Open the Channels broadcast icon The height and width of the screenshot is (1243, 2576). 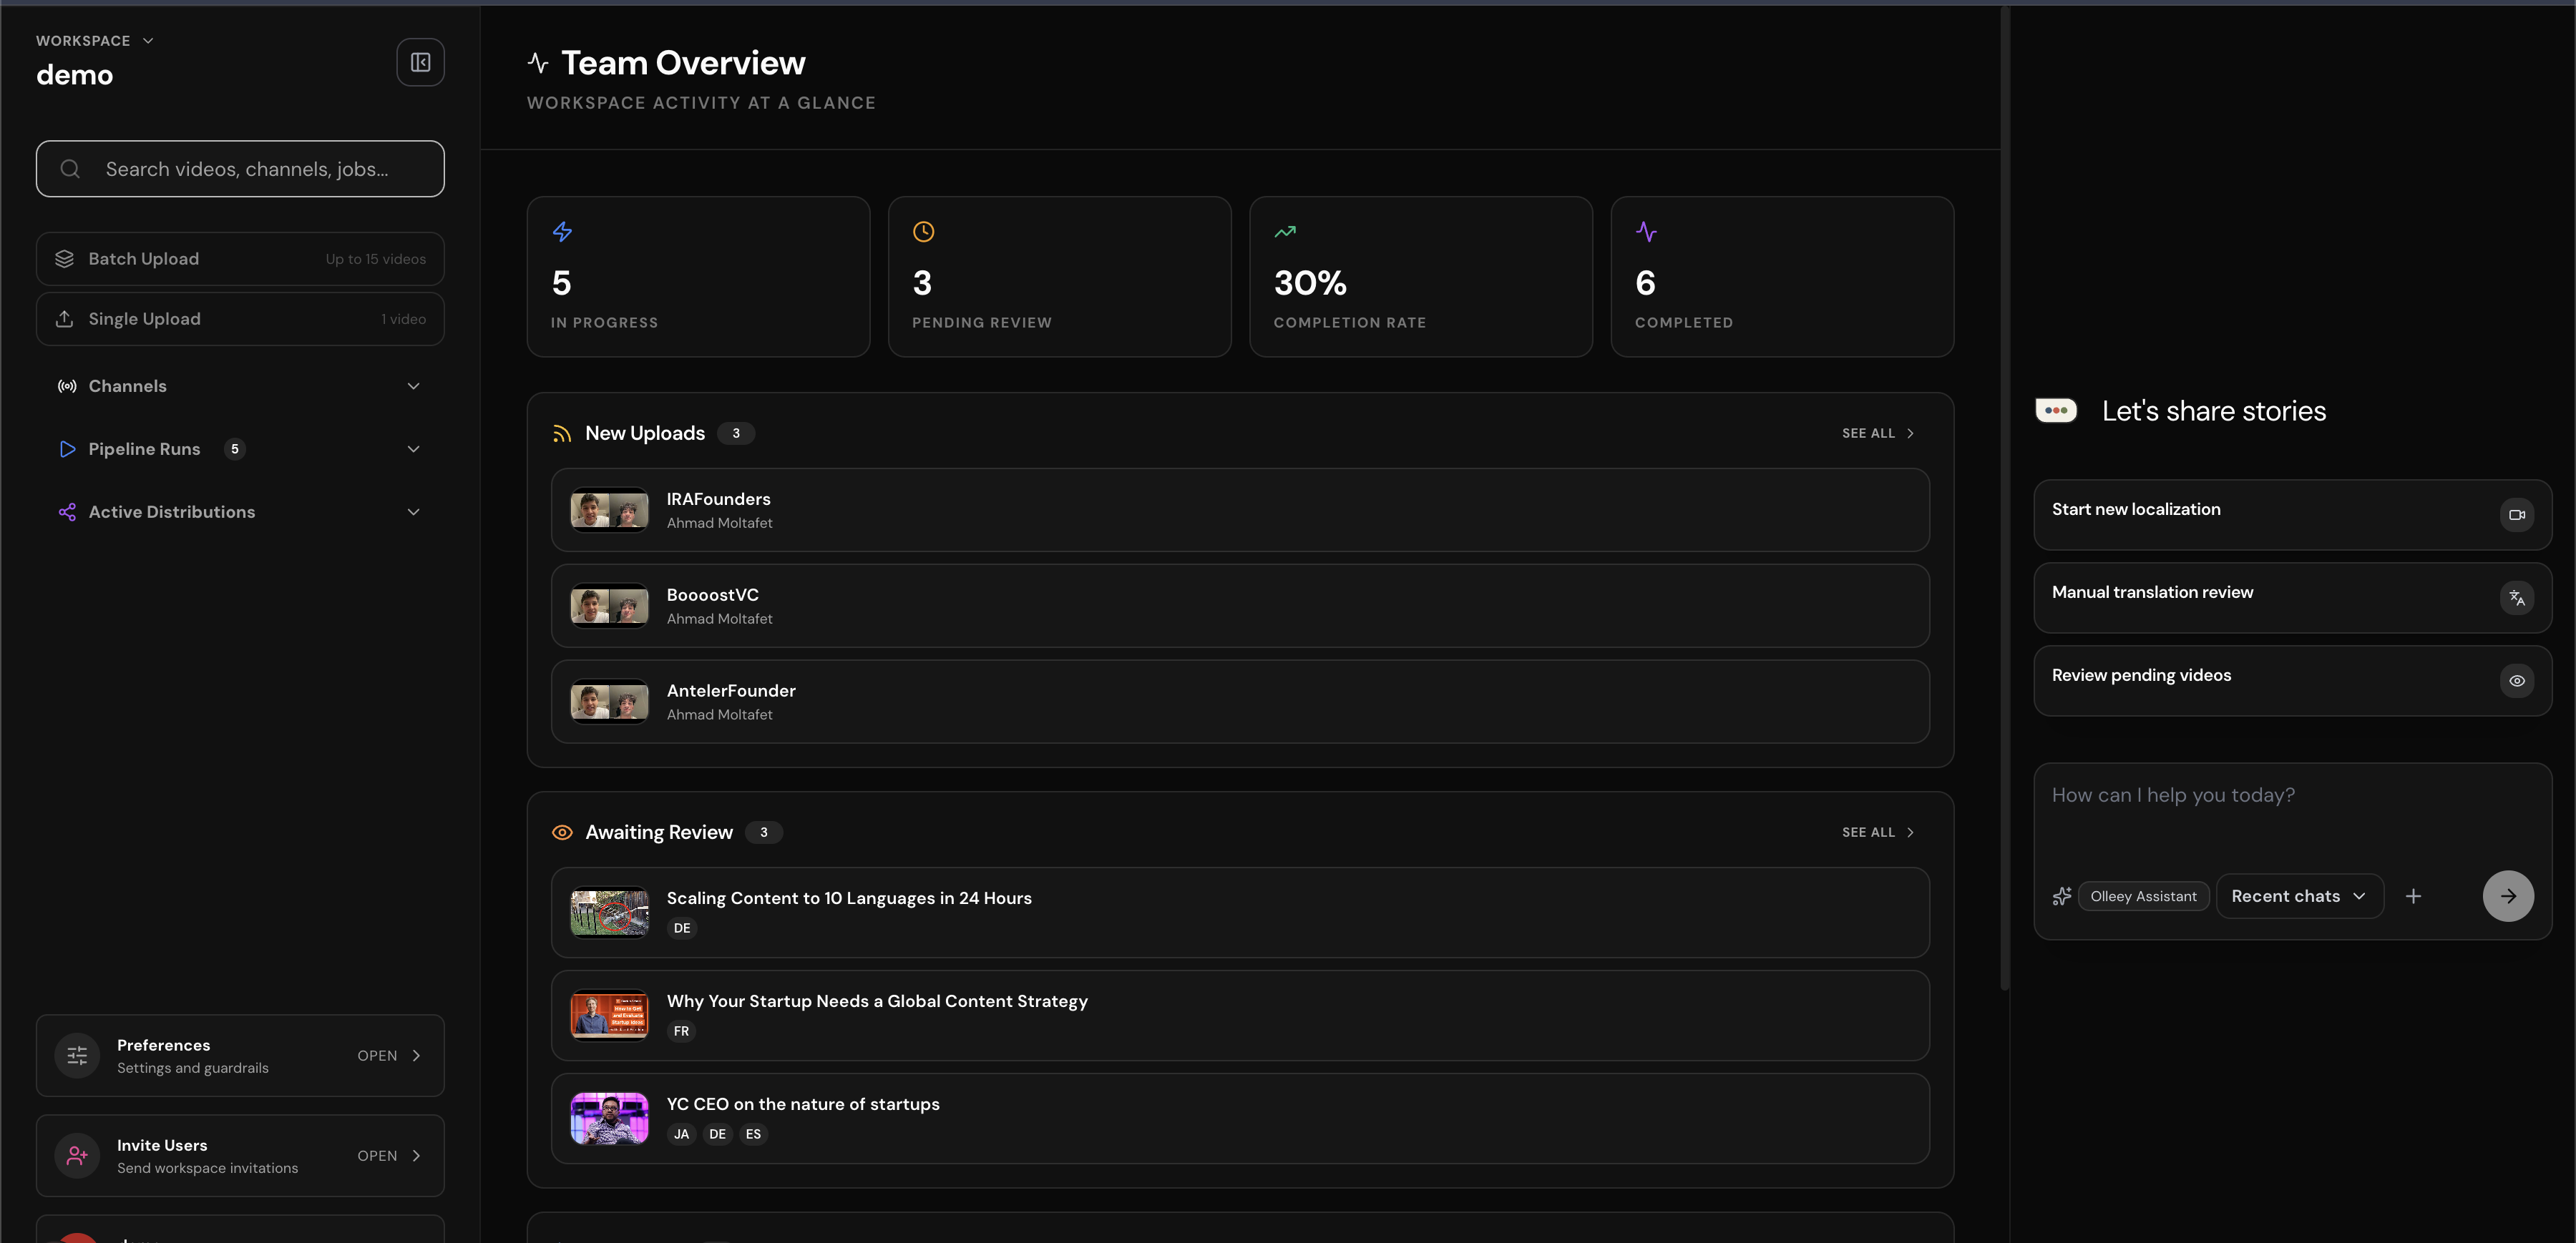point(66,385)
